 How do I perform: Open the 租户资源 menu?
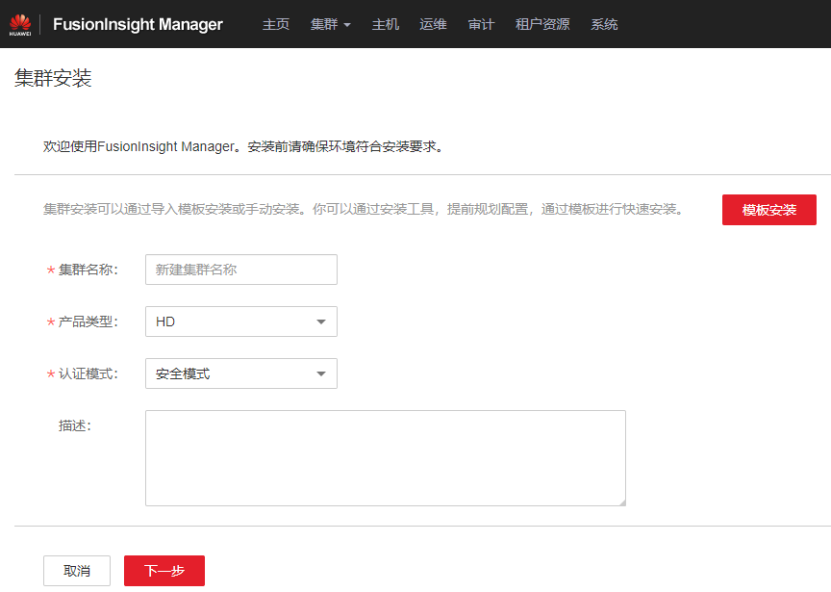[542, 24]
